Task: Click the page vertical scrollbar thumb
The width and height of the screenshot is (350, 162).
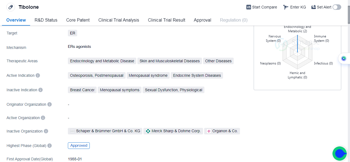Action: coord(349,14)
